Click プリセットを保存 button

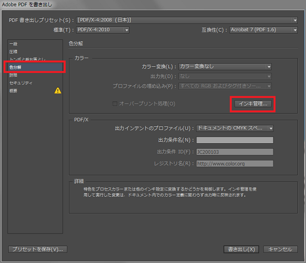38,249
